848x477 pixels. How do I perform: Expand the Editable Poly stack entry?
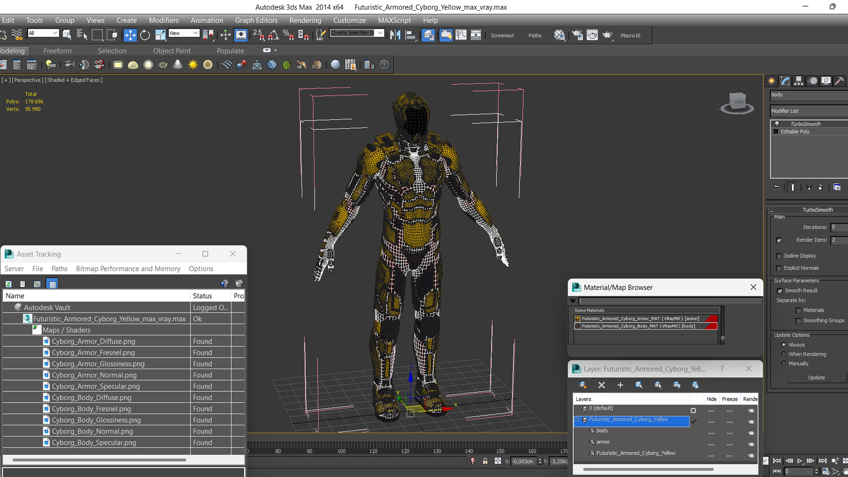coord(776,132)
